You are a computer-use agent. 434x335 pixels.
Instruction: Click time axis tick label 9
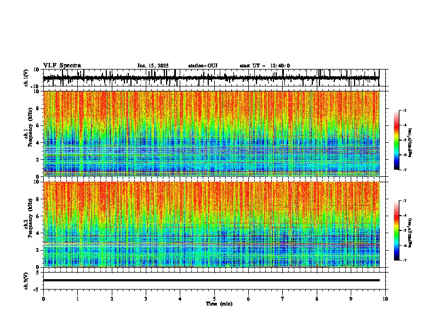click(x=351, y=299)
